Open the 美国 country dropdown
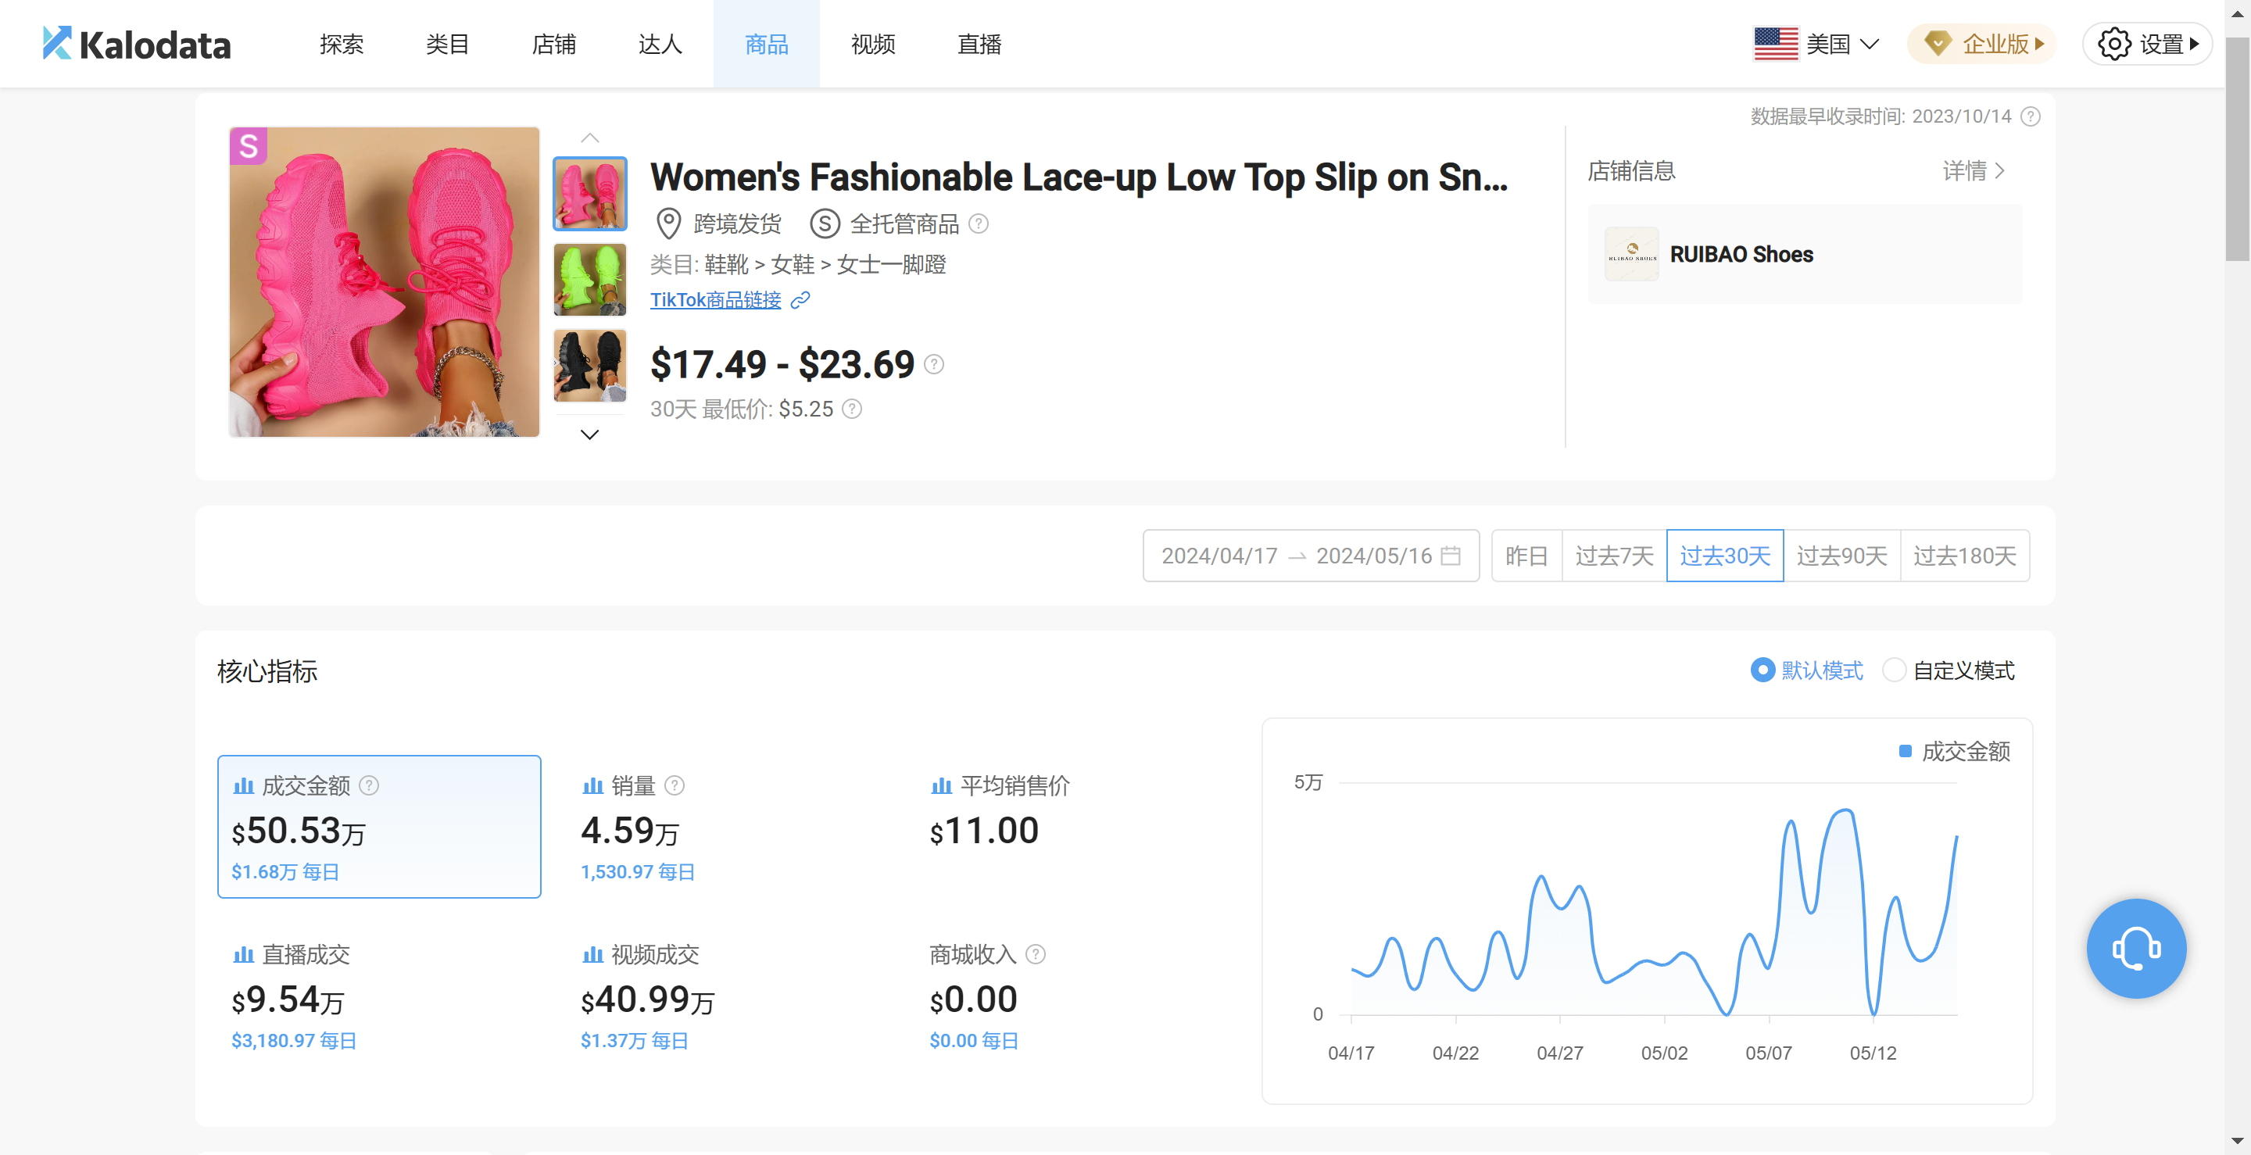This screenshot has width=2251, height=1155. click(1816, 44)
